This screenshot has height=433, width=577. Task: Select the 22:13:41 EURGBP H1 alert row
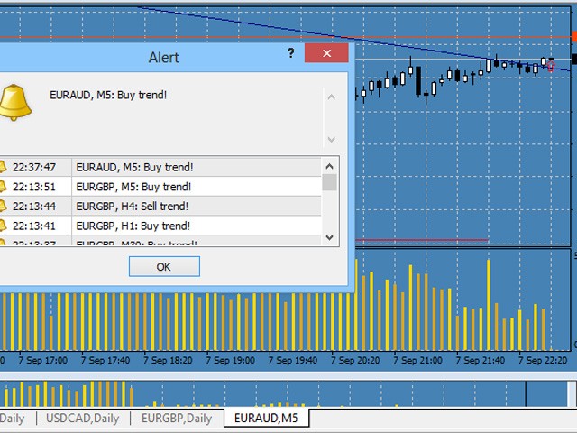pos(160,226)
